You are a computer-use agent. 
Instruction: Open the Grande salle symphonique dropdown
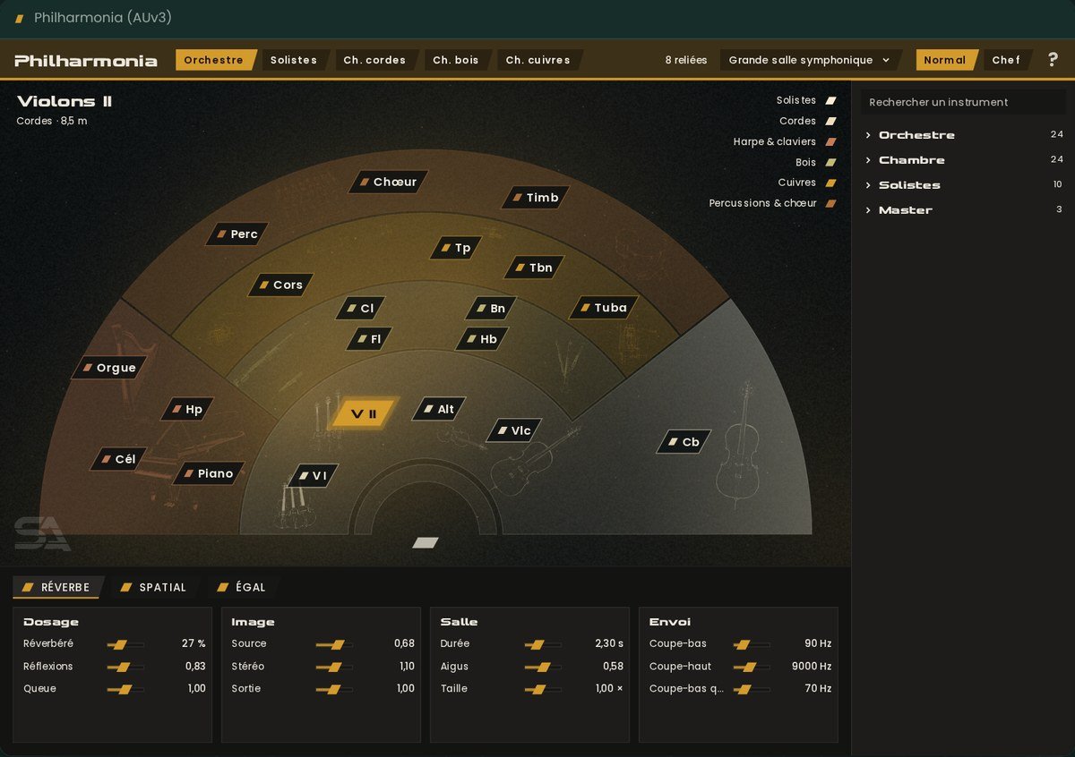tap(810, 60)
